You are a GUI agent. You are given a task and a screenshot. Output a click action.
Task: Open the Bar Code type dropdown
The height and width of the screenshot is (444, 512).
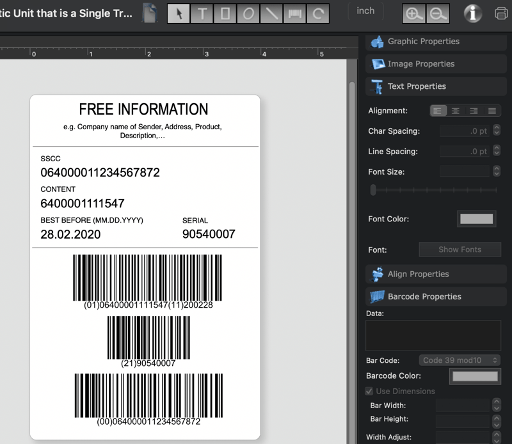coord(459,360)
